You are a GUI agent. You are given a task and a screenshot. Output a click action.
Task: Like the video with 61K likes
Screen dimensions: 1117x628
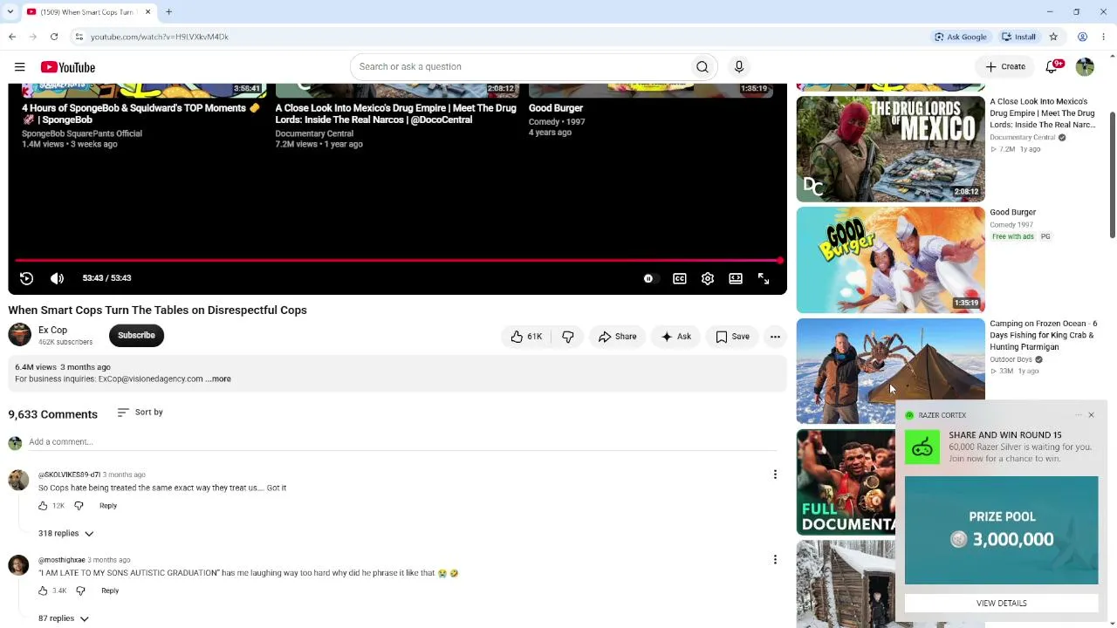(526, 337)
